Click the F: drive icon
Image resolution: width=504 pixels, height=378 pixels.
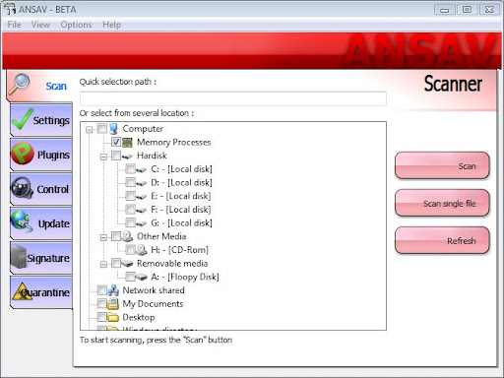(142, 210)
